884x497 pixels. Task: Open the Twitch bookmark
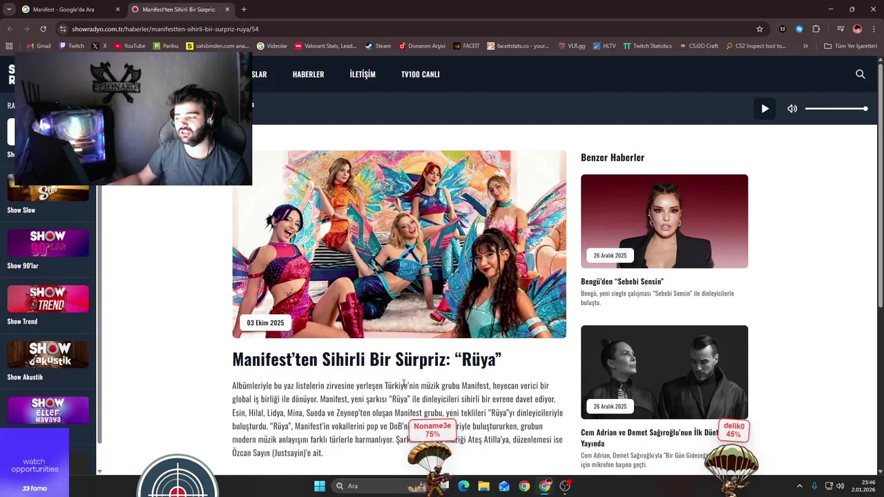(72, 46)
